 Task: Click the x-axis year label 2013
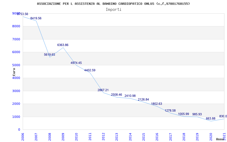(x=117, y=137)
